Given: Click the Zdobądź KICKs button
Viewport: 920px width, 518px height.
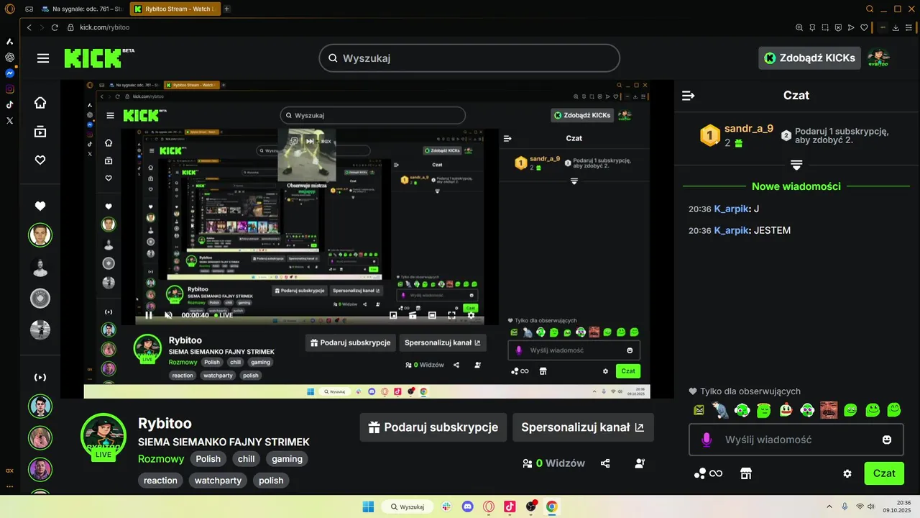Looking at the screenshot, I should point(809,58).
